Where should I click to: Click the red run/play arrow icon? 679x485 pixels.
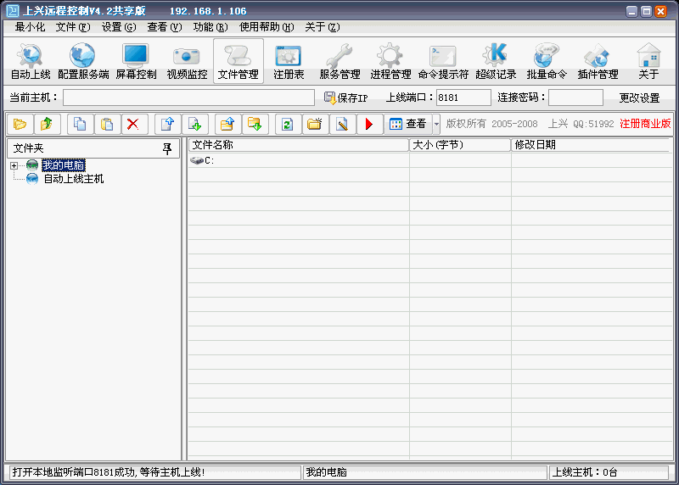[x=368, y=125]
